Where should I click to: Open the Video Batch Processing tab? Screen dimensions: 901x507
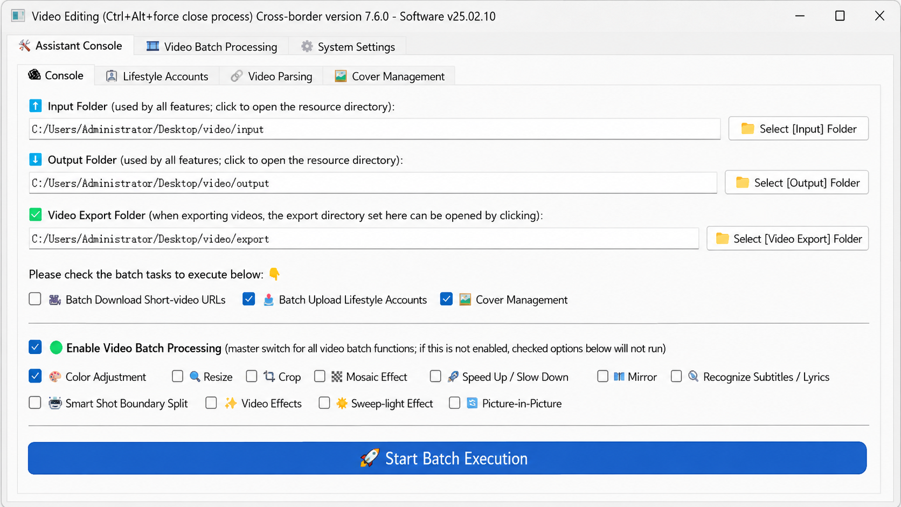pyautogui.click(x=212, y=47)
